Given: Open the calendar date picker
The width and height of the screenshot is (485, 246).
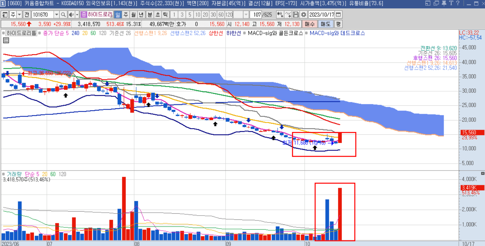Looking at the screenshot, I should point(338,15).
